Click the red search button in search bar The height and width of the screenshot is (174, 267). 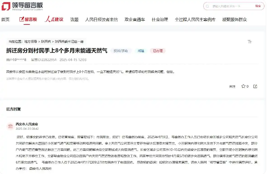tap(258, 6)
